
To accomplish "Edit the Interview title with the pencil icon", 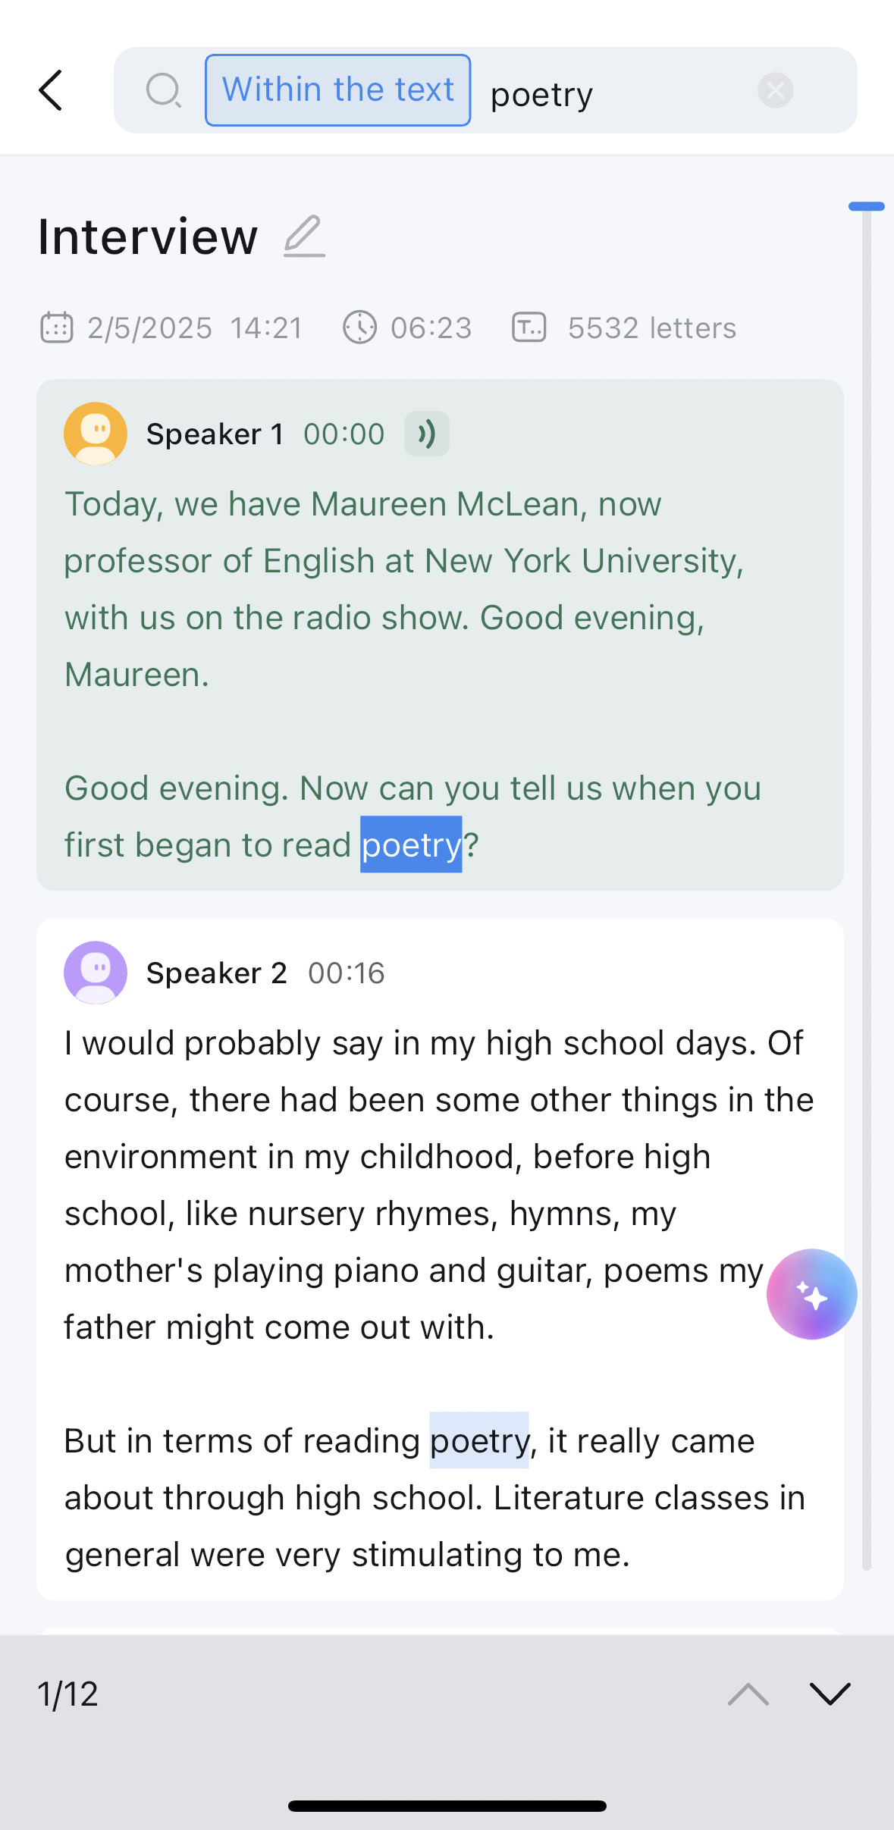I will [304, 236].
